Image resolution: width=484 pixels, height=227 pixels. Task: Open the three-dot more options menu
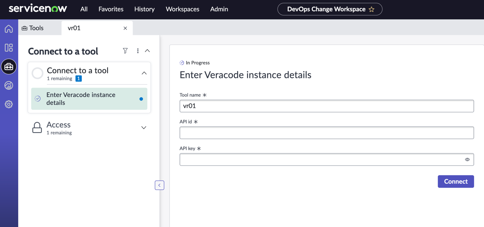tap(138, 51)
